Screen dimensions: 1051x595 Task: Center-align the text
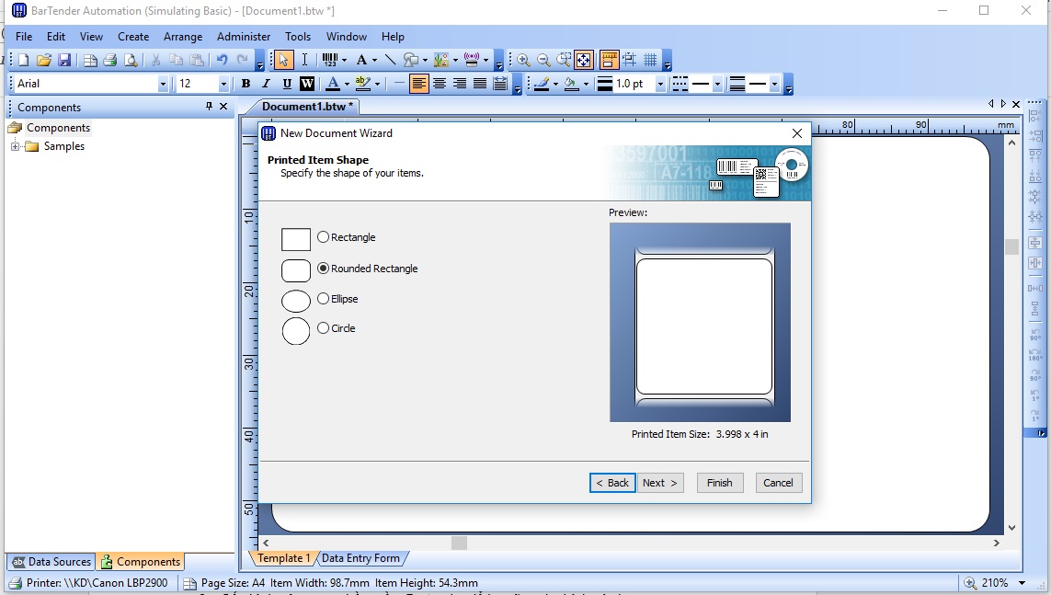click(439, 84)
